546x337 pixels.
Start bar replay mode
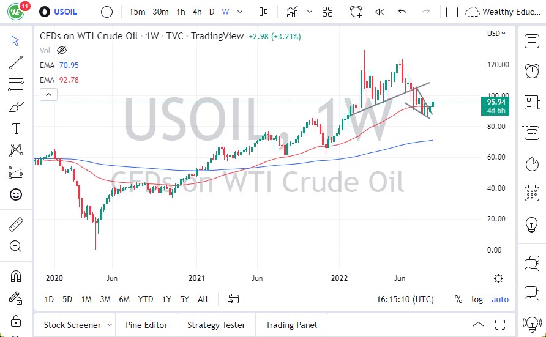[x=380, y=12]
